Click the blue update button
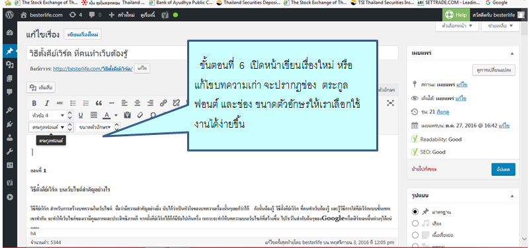This screenshot has height=248, width=529. [503, 169]
